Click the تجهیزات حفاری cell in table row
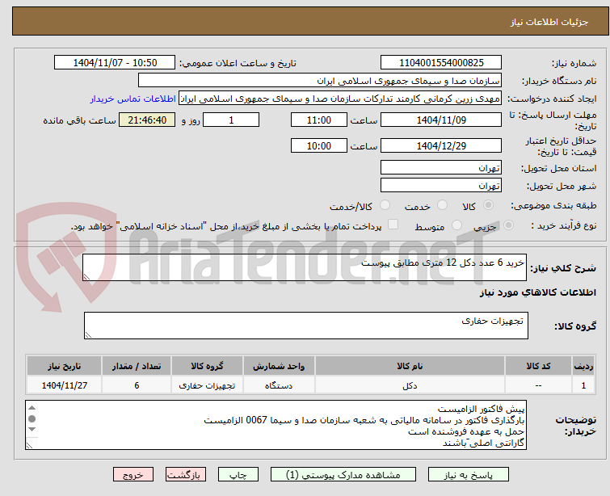The image size is (610, 496). pyautogui.click(x=207, y=385)
